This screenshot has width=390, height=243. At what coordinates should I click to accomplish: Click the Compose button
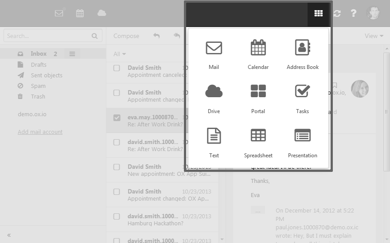click(126, 36)
